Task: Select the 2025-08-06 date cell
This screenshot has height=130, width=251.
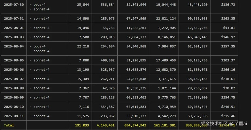Action: click(14, 70)
